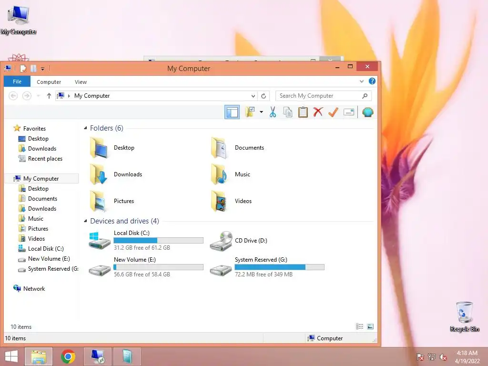This screenshot has width=488, height=366.
Task: Select New Volume (E:) in the navigation pane
Action: [x=44, y=259]
